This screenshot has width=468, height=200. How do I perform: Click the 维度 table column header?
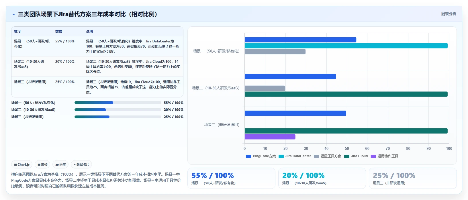(x=17, y=32)
